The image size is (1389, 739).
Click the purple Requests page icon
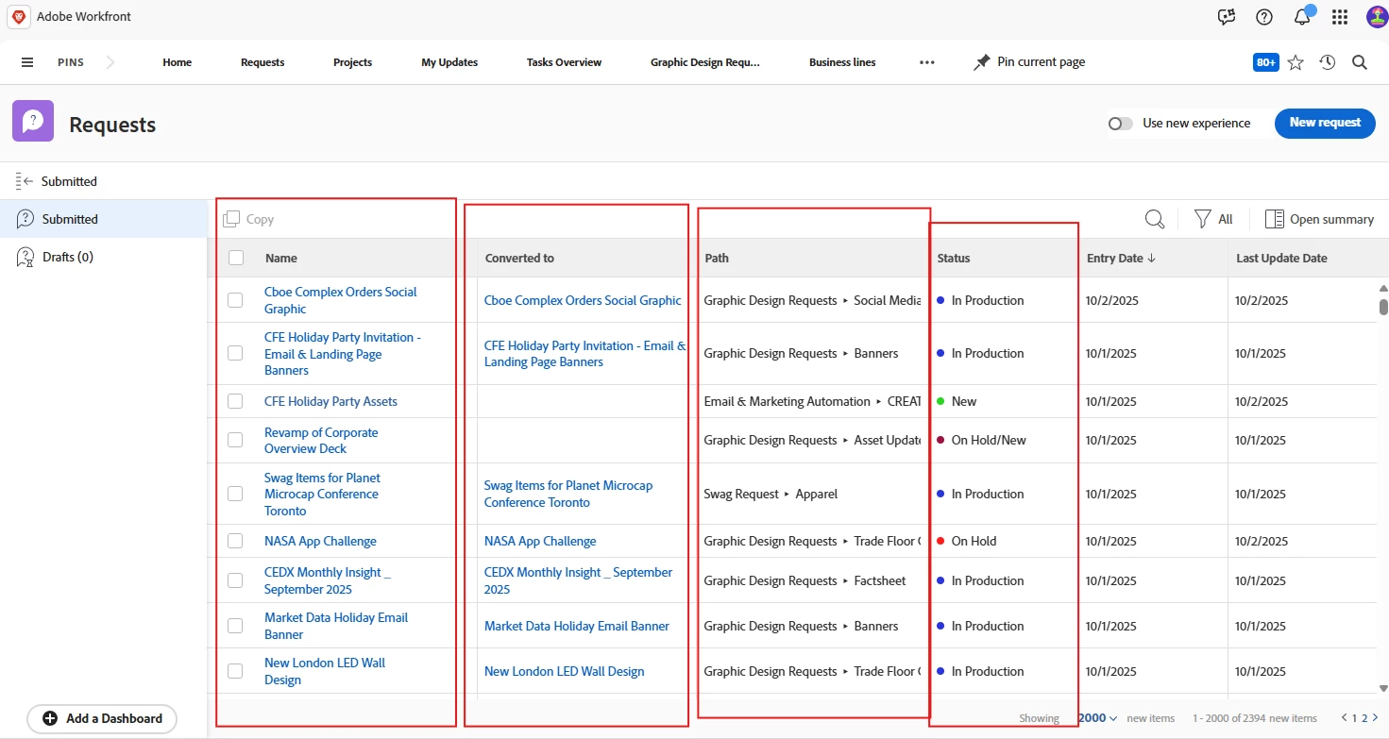pyautogui.click(x=33, y=121)
